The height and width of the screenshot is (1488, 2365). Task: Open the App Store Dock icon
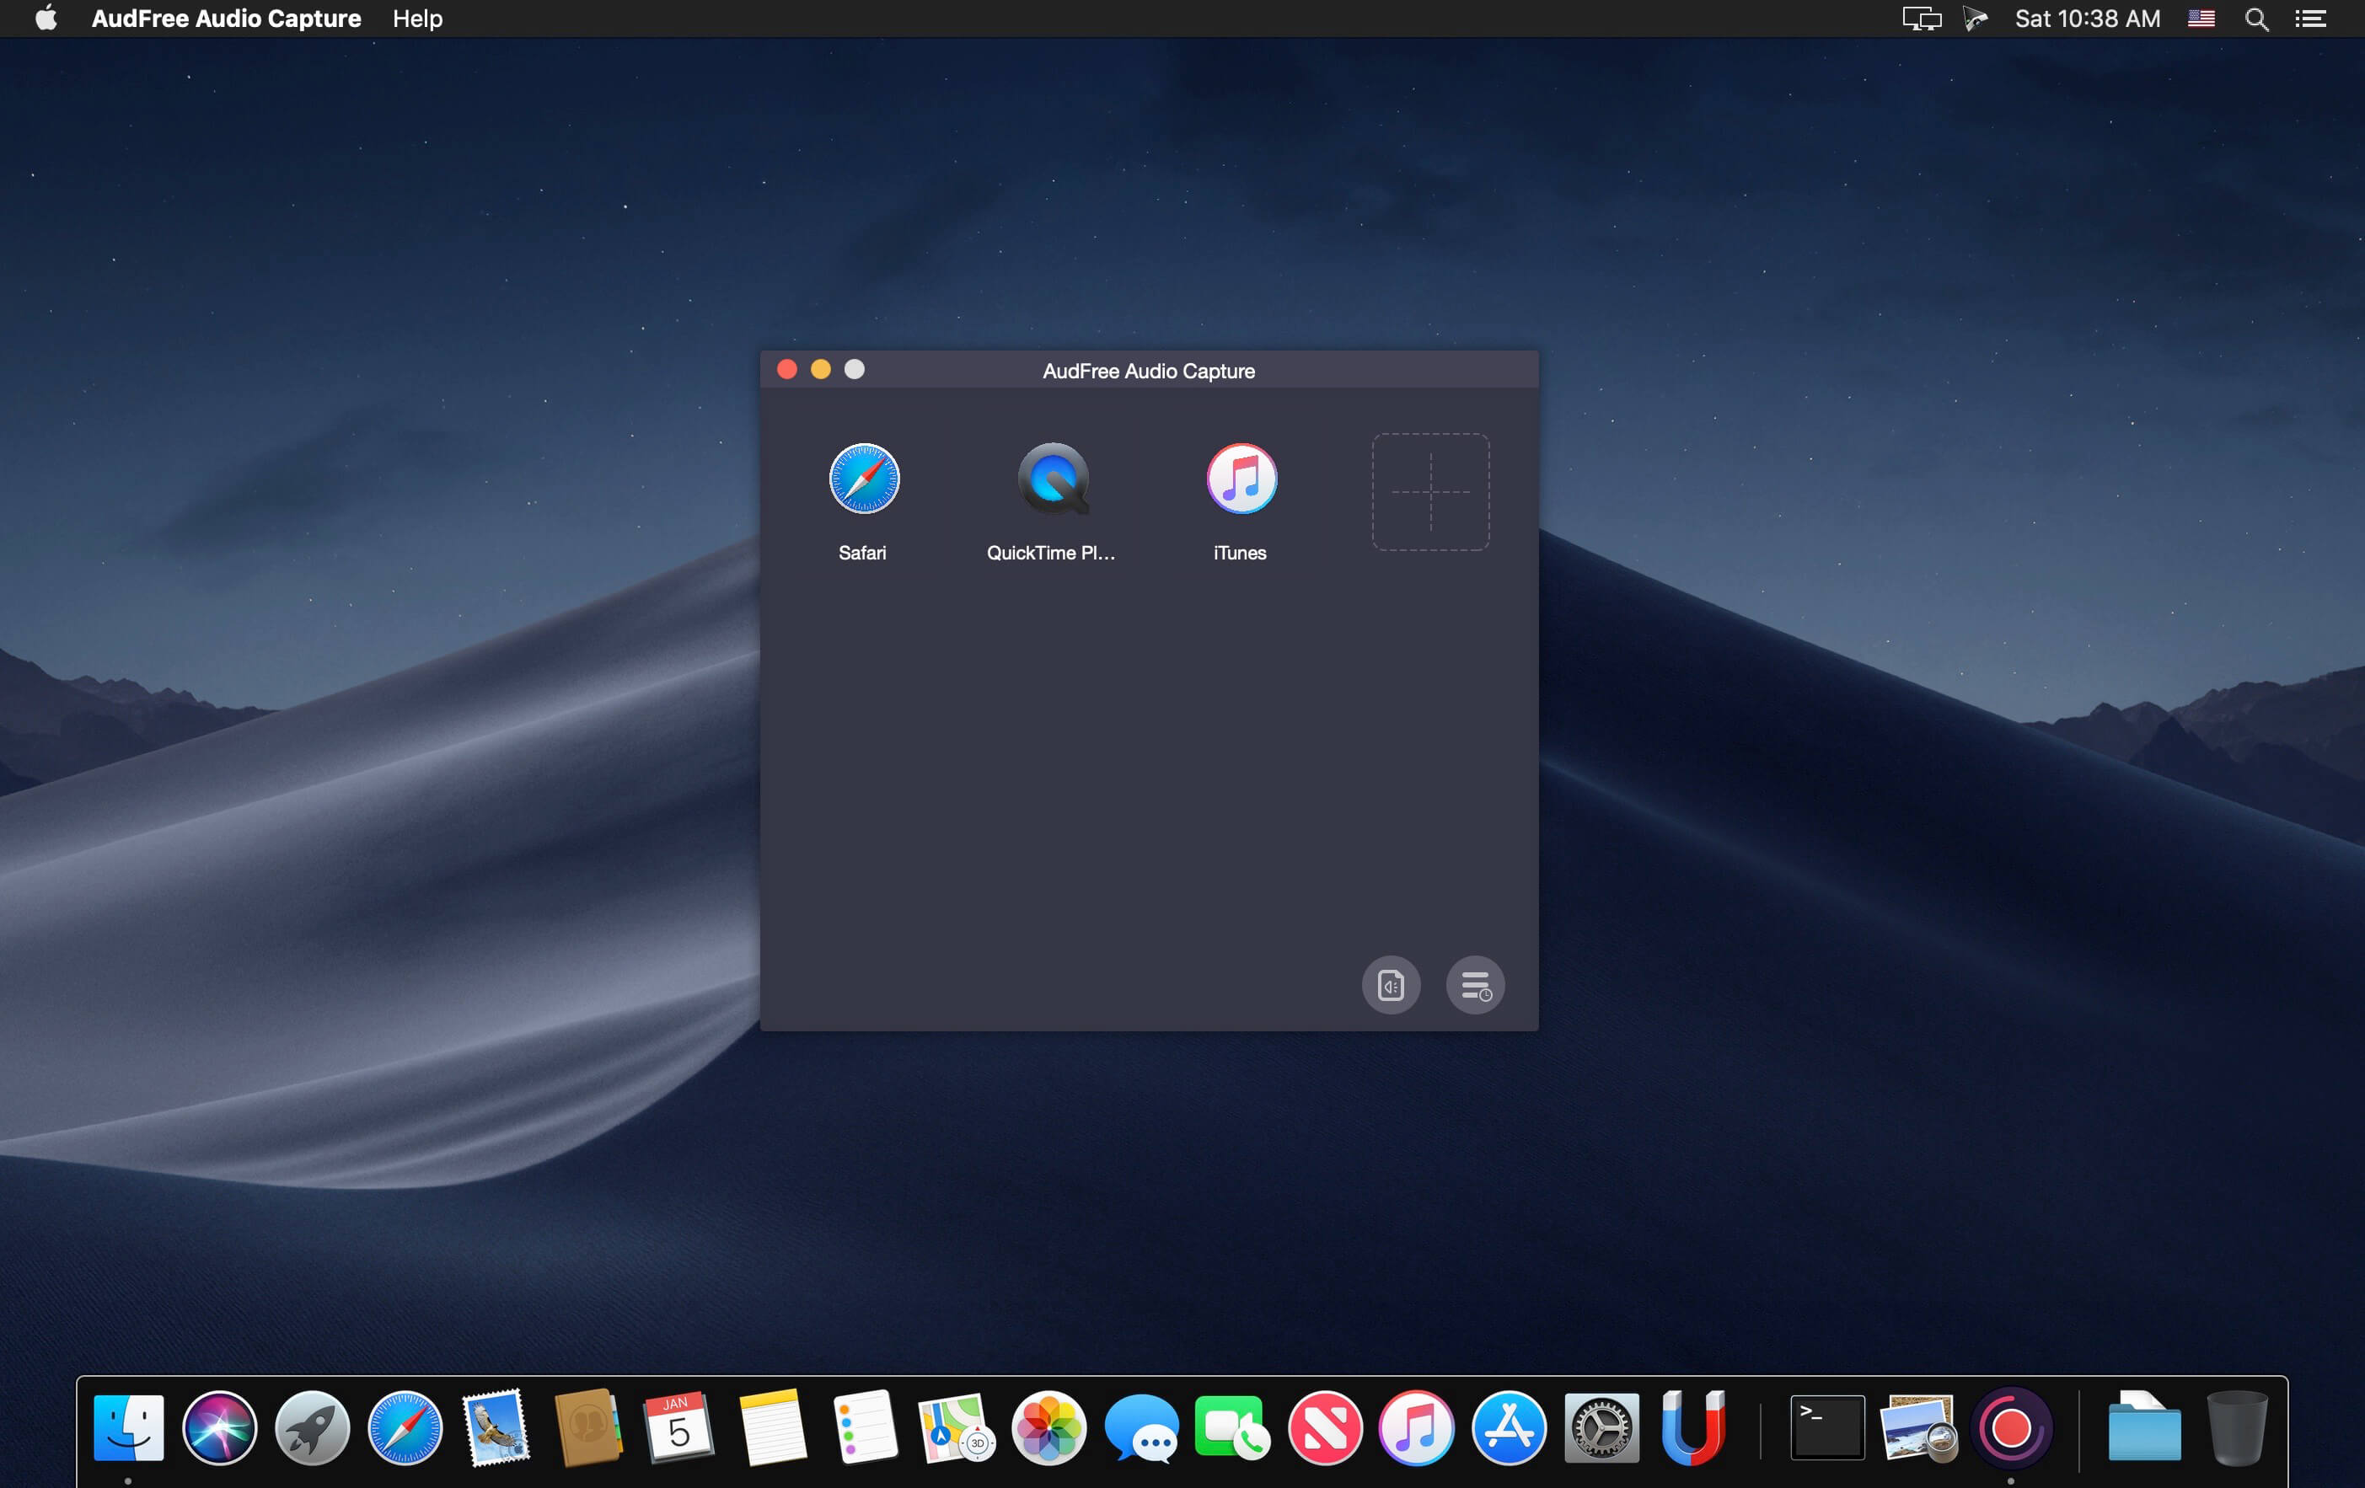(1509, 1427)
